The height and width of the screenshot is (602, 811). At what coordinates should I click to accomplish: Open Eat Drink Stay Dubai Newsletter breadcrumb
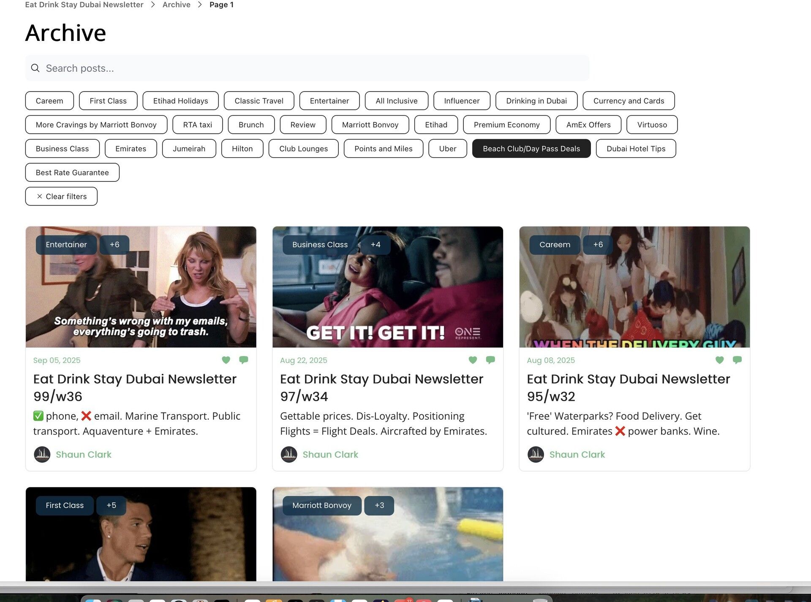(84, 5)
